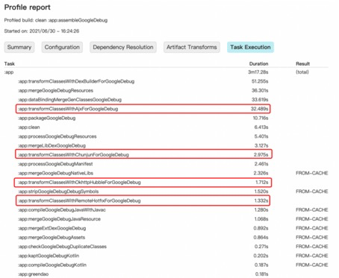339x278 pixels.
Task: Click the Duration column header
Action: click(x=258, y=64)
